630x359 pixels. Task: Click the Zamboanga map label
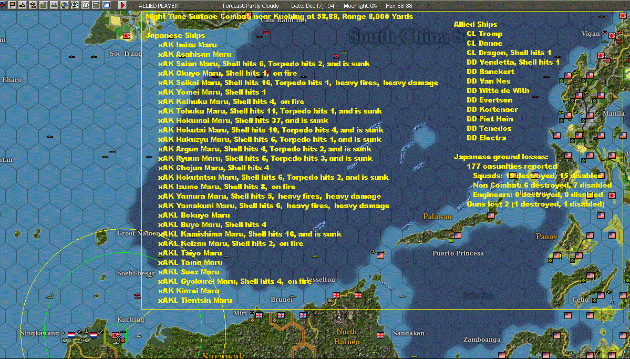point(482,340)
